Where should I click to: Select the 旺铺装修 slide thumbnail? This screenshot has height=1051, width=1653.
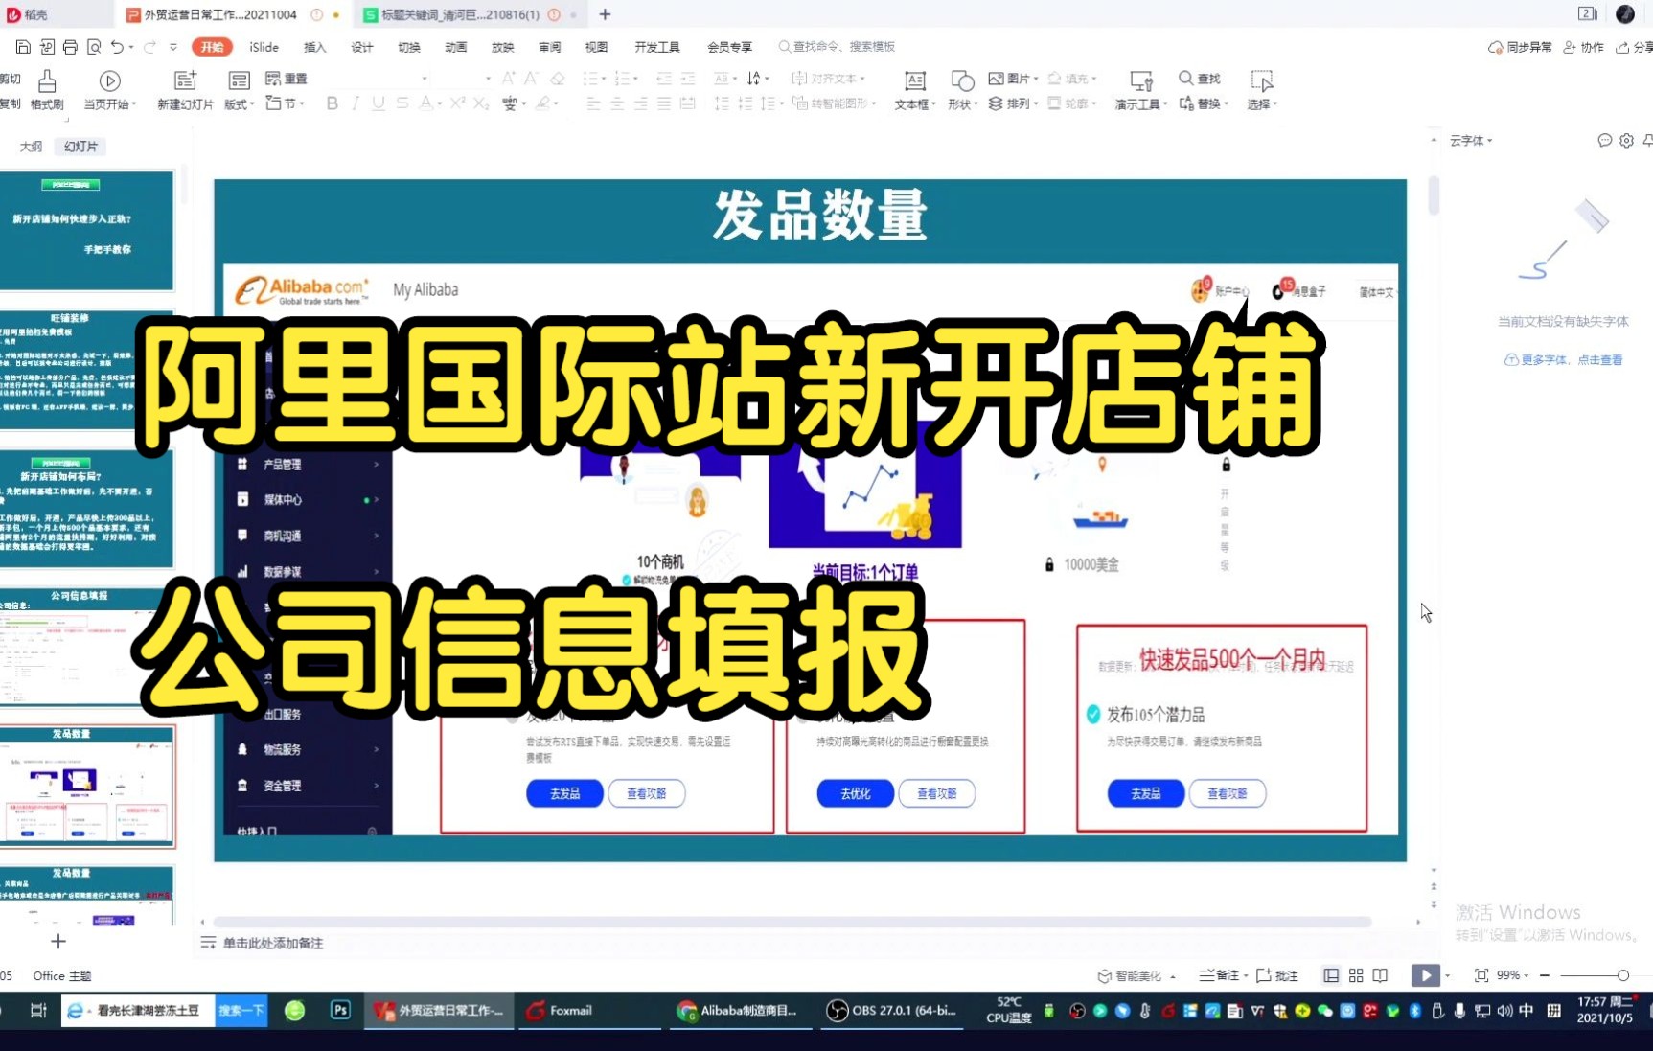(x=86, y=370)
